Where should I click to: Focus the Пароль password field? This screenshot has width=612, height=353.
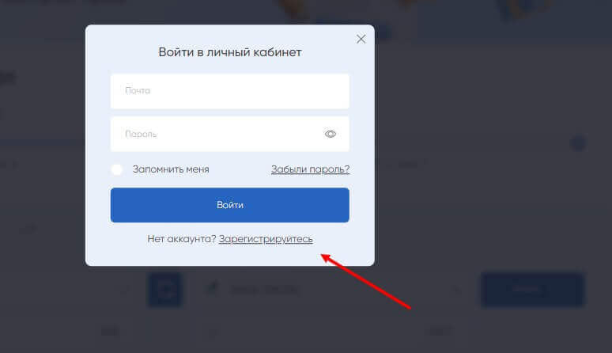tap(230, 134)
